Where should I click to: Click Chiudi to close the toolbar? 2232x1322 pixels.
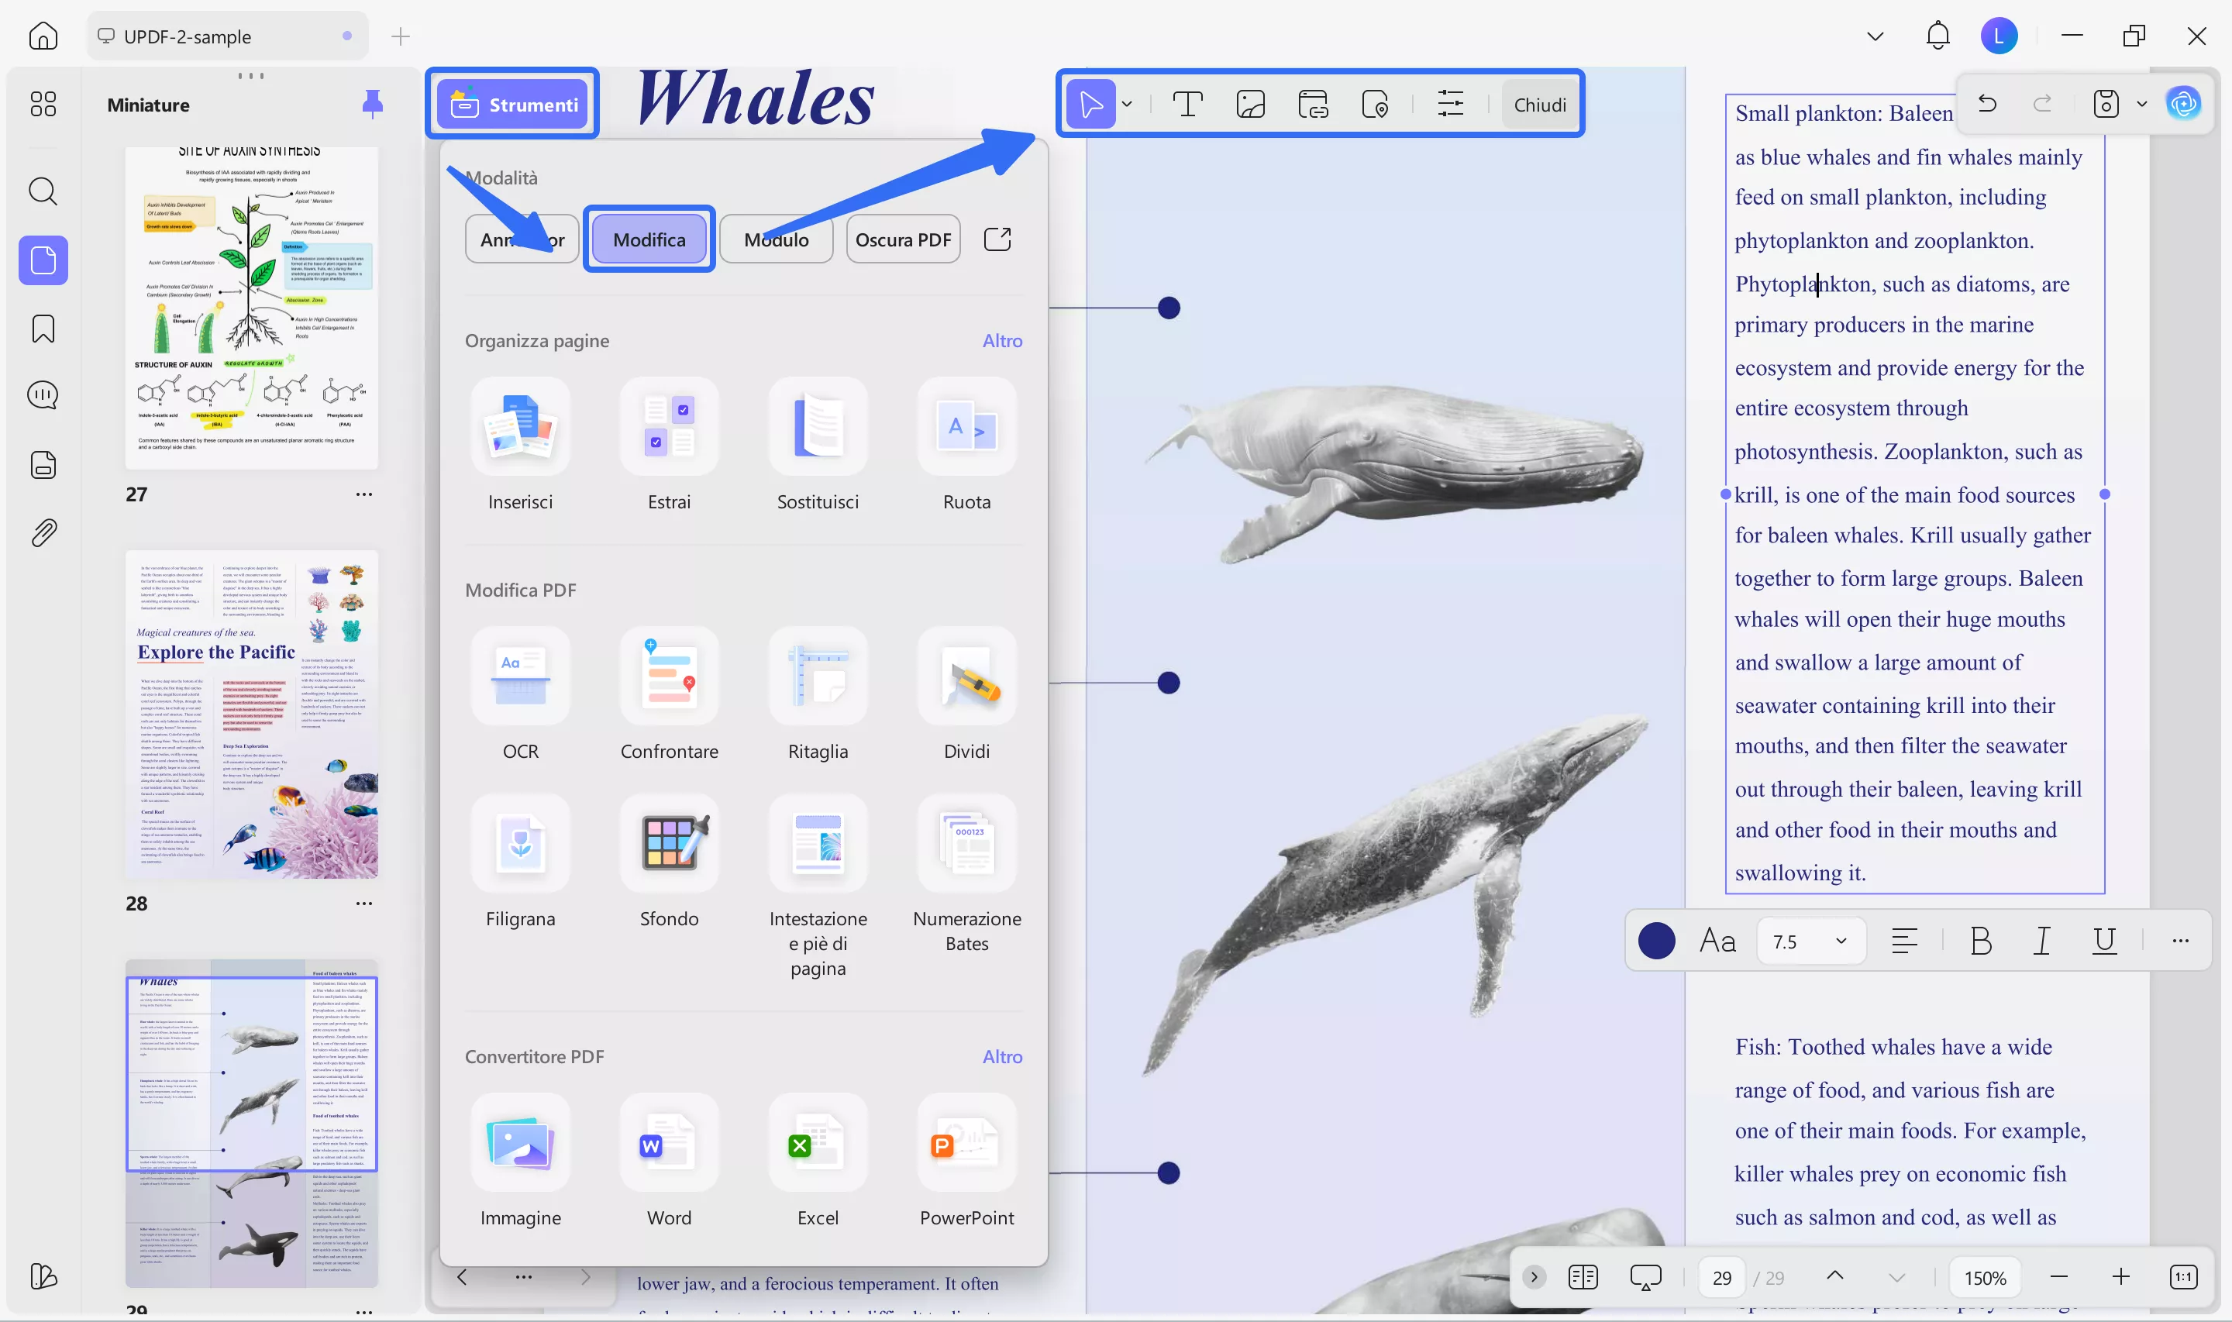point(1539,103)
